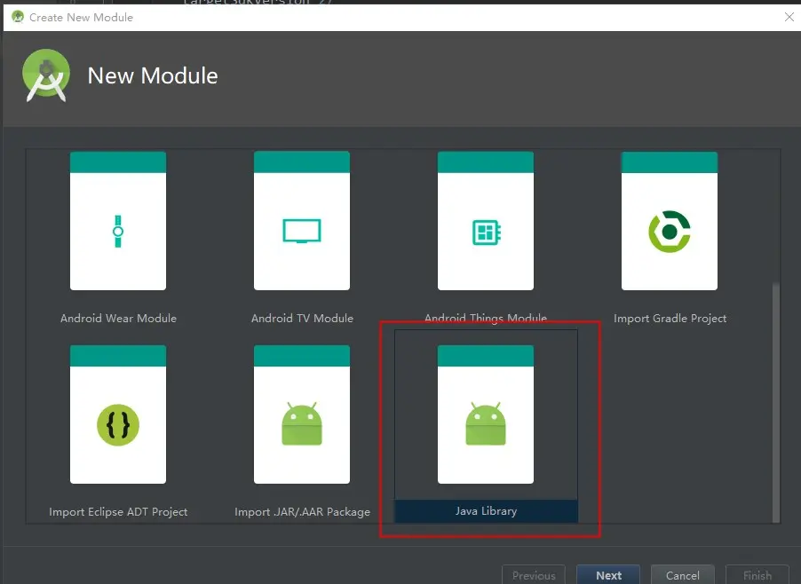Click the Android Studio logo in header
801x584 pixels.
(x=46, y=75)
